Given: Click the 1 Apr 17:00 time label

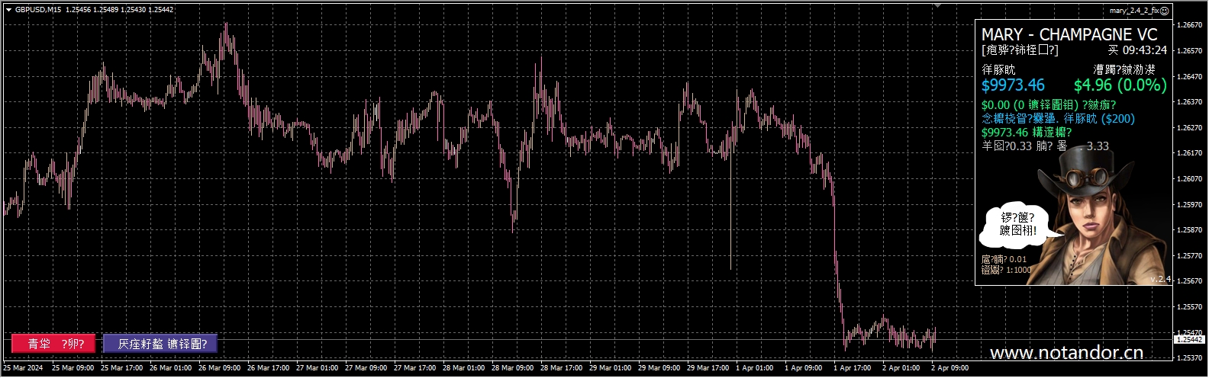Looking at the screenshot, I should click(851, 369).
